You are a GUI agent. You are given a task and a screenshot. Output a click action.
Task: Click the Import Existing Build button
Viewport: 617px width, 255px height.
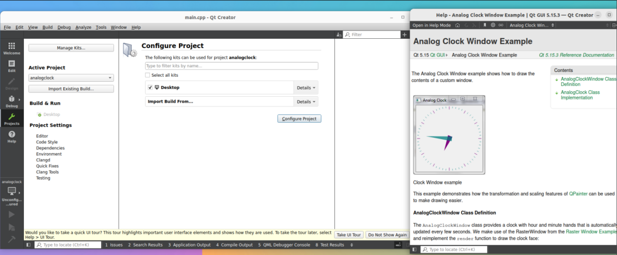71,89
